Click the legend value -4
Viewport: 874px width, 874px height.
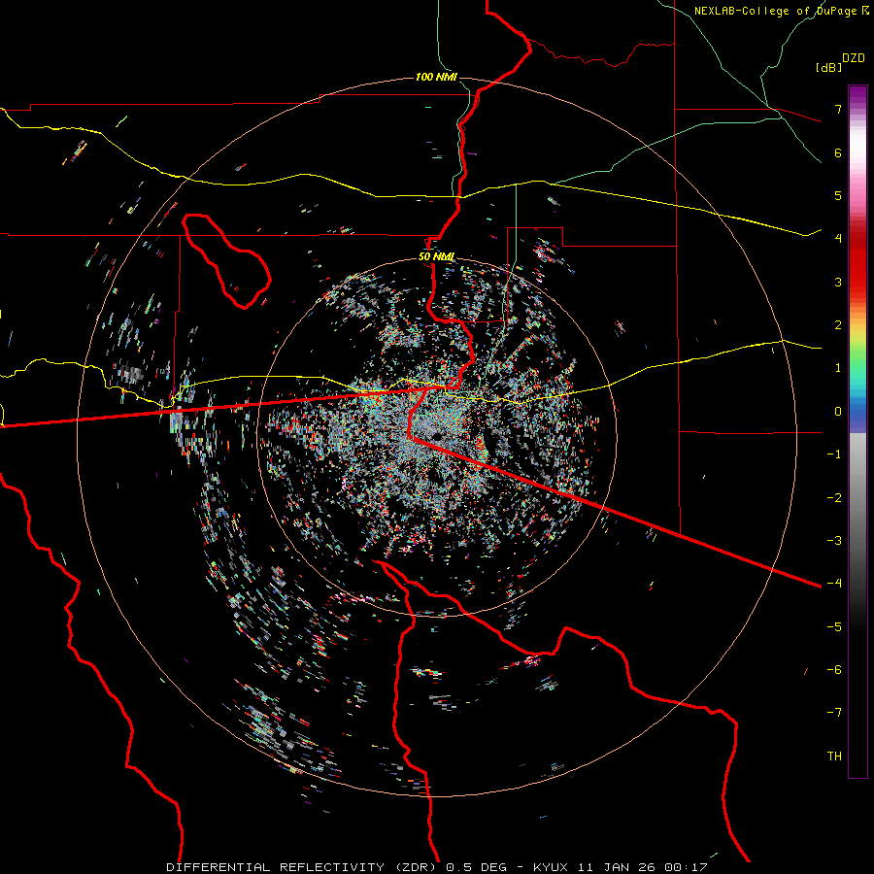click(x=834, y=584)
